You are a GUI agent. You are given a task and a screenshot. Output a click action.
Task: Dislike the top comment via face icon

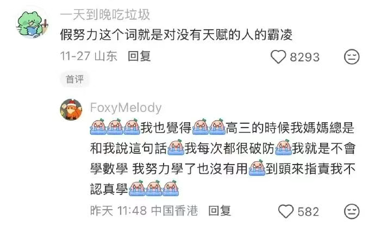click(x=352, y=57)
